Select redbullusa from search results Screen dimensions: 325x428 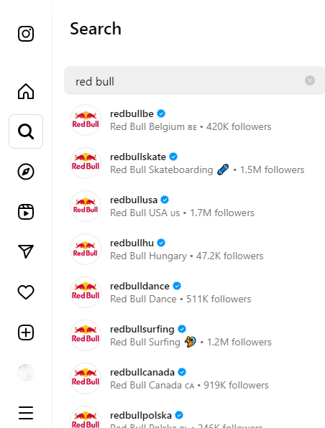click(195, 206)
